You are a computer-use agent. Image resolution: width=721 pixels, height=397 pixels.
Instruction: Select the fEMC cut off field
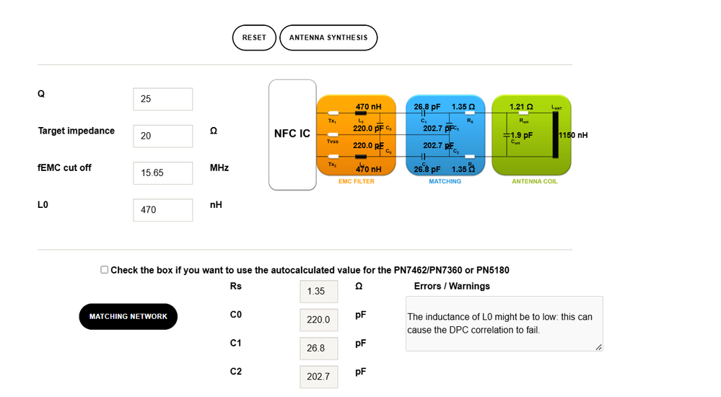click(162, 173)
